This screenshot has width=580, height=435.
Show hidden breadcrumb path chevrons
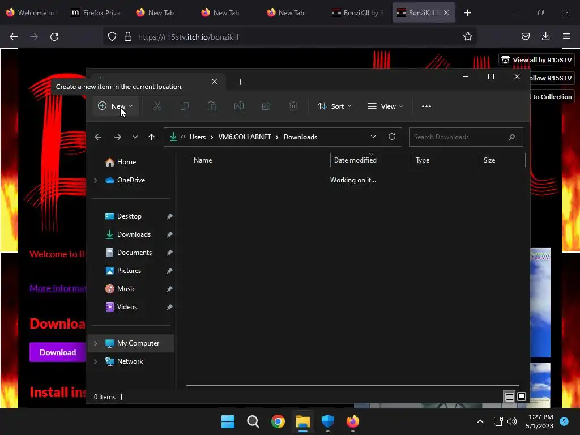183,137
